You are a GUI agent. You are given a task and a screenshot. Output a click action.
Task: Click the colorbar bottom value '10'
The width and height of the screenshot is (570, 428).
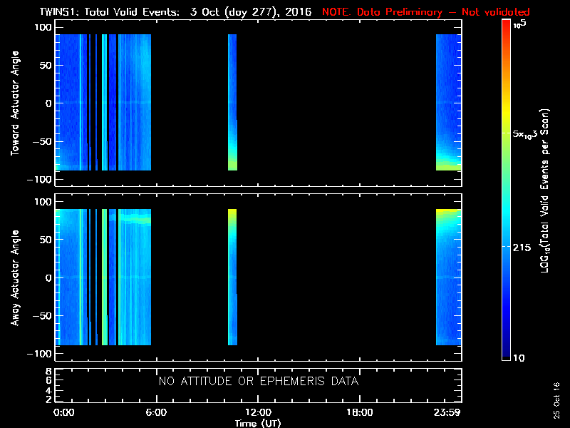coord(519,358)
